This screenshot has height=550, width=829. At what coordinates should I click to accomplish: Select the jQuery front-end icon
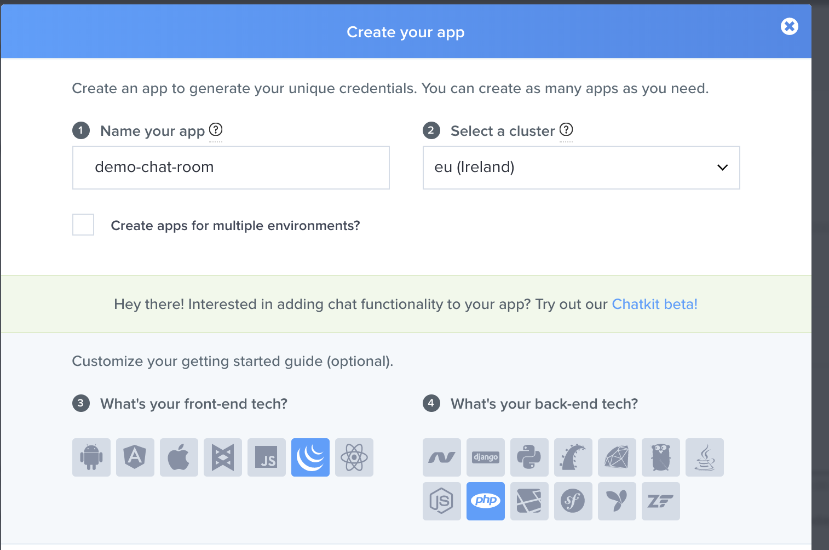[310, 457]
